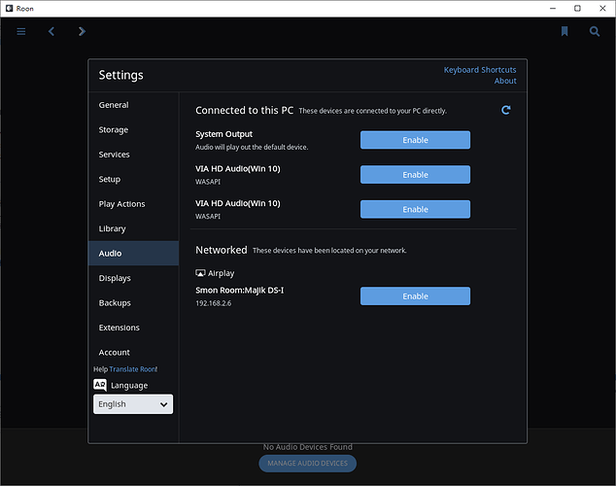Click the Airplay icon in Networked section
Viewport: 616px width, 486px height.
200,273
